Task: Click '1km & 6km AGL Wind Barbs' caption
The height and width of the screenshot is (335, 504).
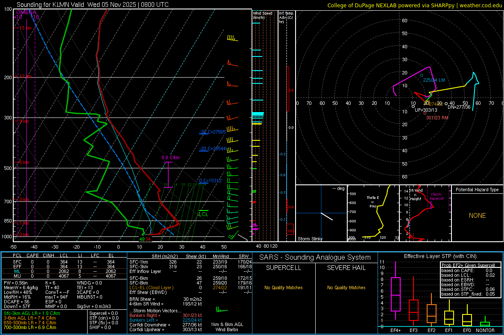Action: click(x=227, y=327)
